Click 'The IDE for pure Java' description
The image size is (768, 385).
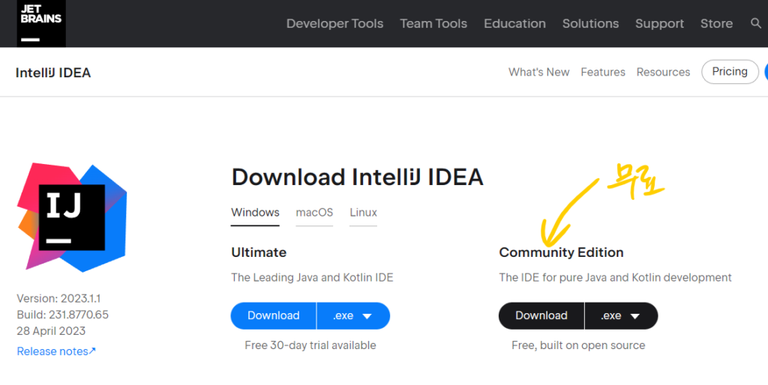coord(615,277)
